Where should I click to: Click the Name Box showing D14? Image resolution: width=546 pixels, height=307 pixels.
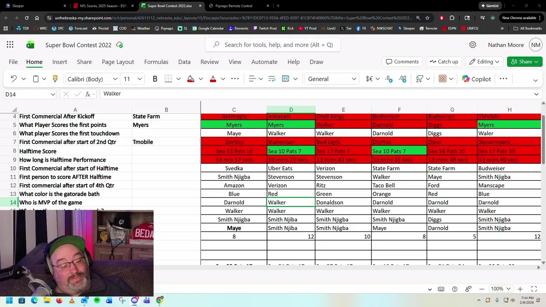pos(30,94)
